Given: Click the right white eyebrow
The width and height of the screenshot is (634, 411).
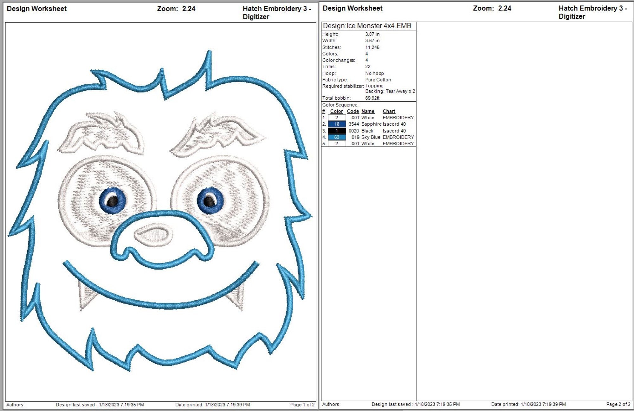Looking at the screenshot, I should 218,134.
